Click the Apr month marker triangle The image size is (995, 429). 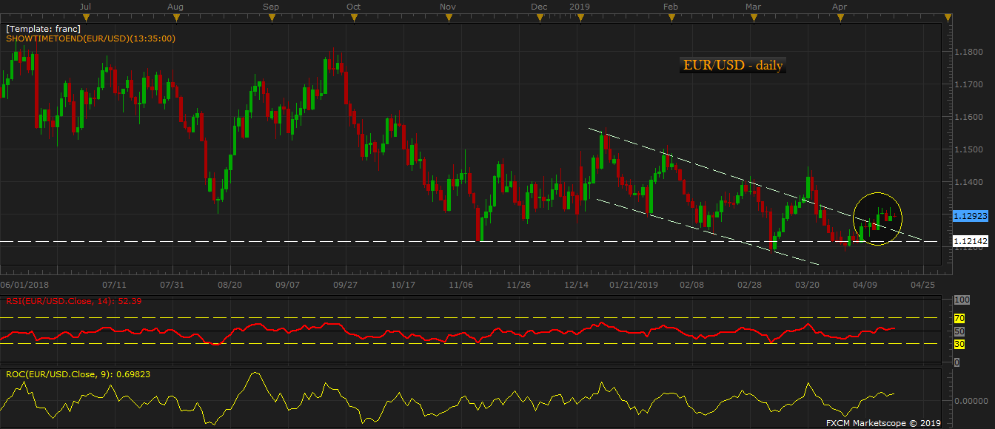click(x=839, y=17)
